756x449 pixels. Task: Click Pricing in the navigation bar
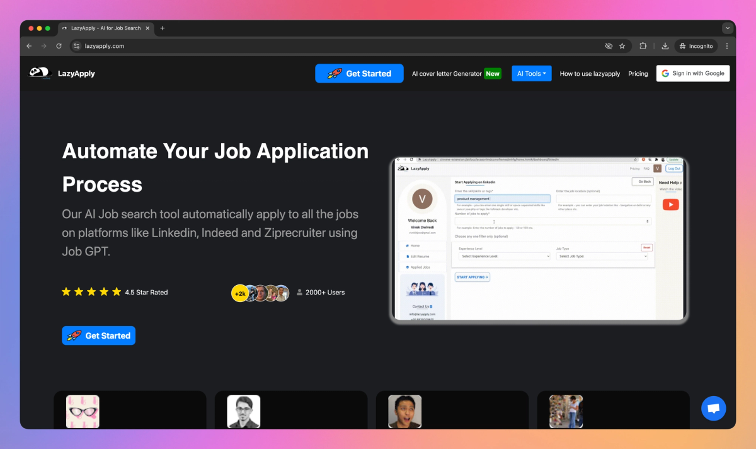638,74
